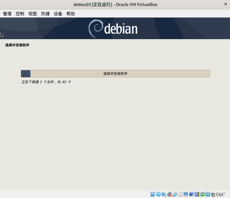Viewport: 230px width, 198px height.
Task: Click the video capture recording status icon
Action: tap(191, 194)
